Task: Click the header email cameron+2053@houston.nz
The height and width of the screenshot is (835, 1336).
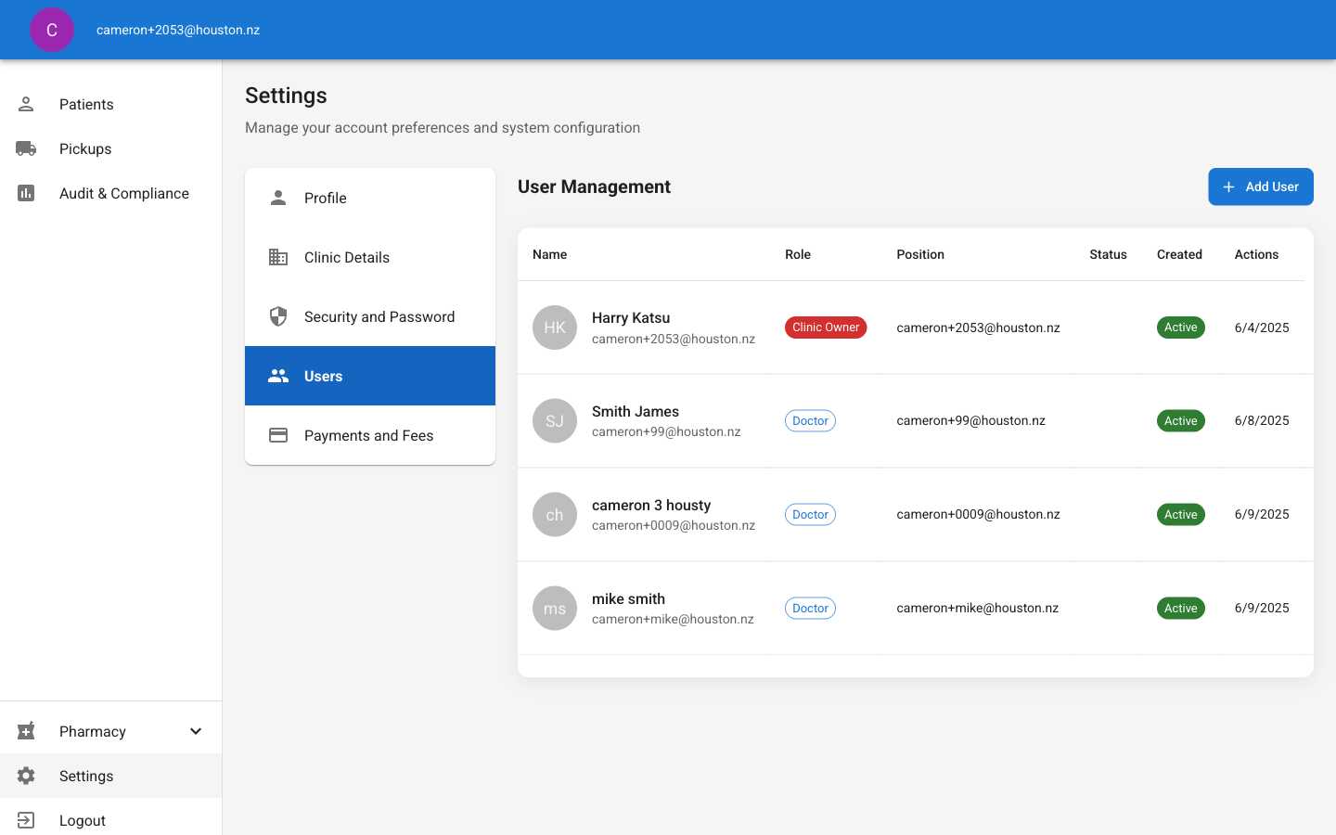Action: click(178, 30)
